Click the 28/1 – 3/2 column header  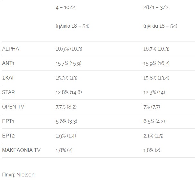[x=156, y=7]
